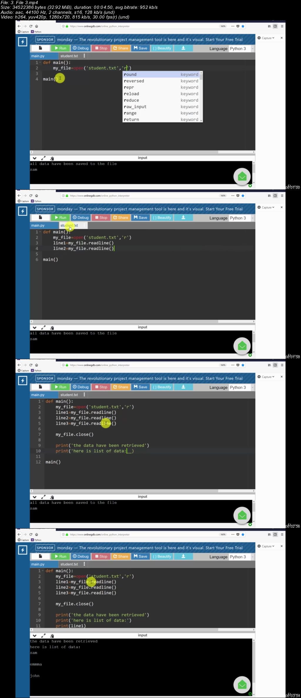Click the fullscreen console arrows in the 00:01:00 frame
Image resolution: width=301 pixels, height=698 pixels.
pos(43,158)
